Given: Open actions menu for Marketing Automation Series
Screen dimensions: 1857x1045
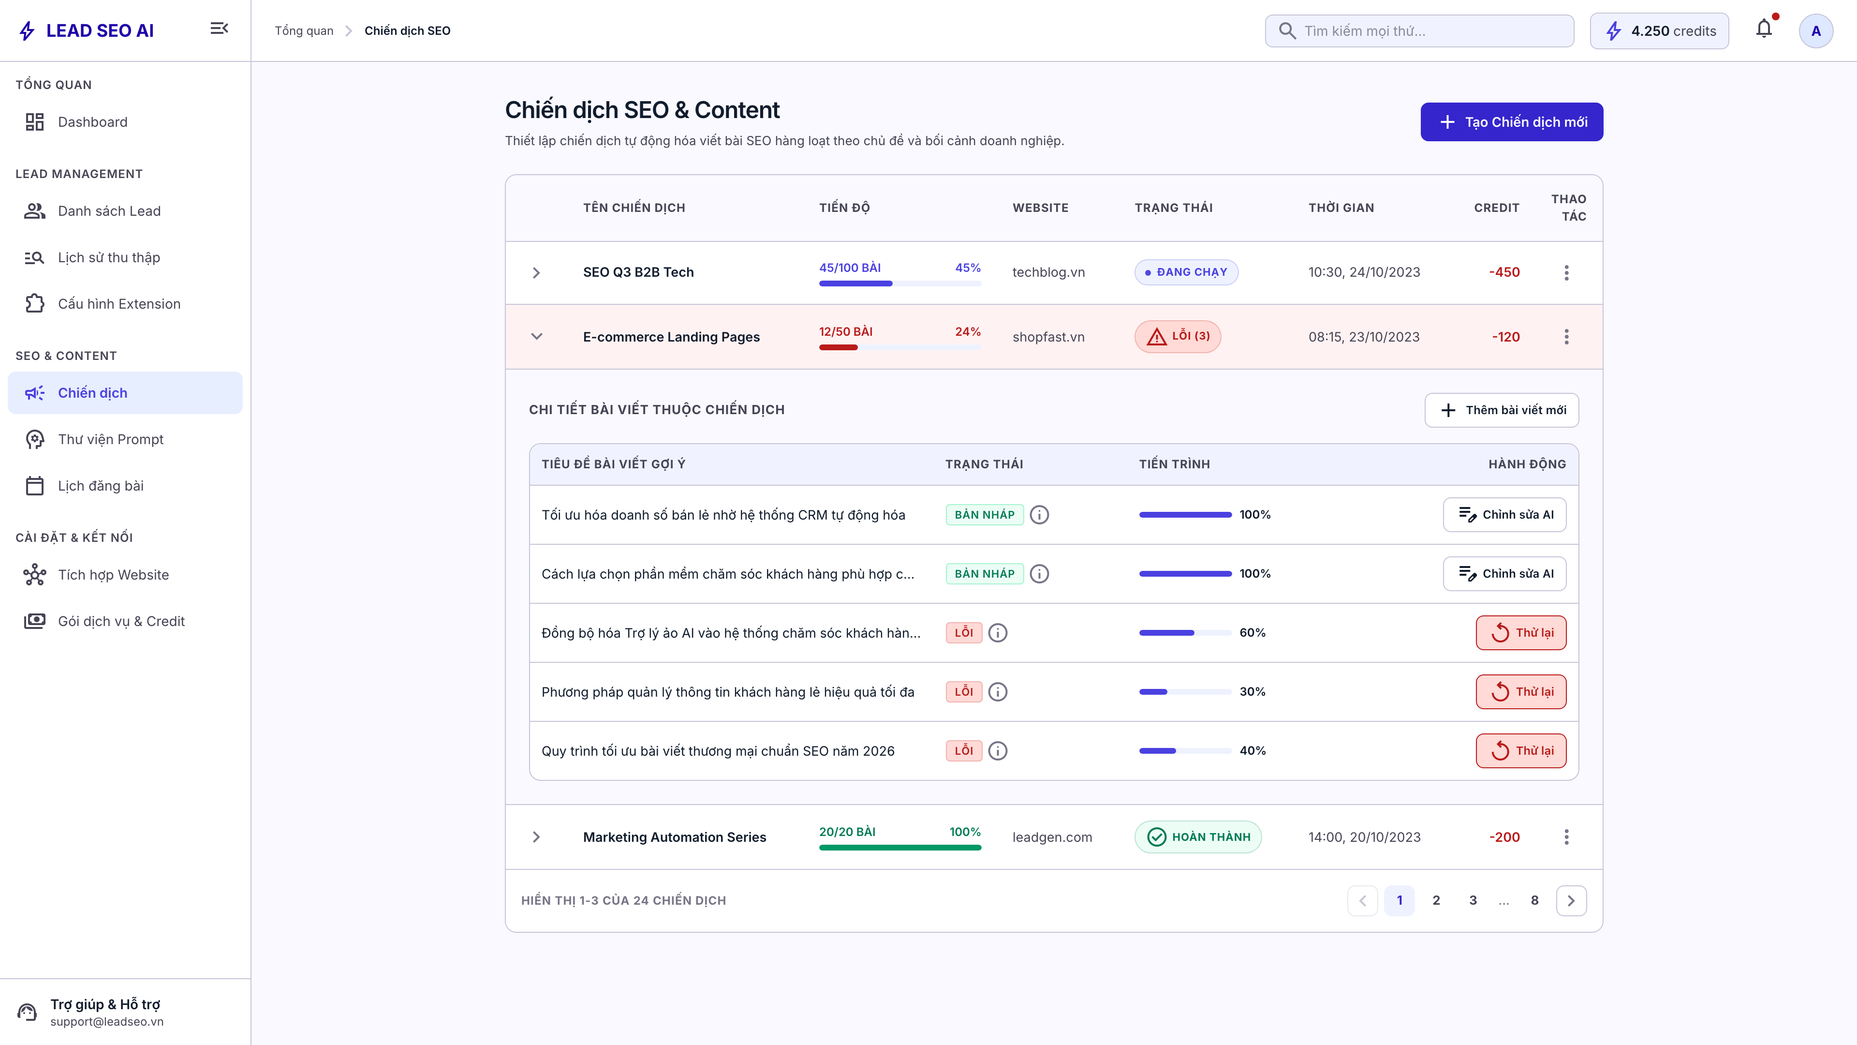Looking at the screenshot, I should pos(1566,837).
